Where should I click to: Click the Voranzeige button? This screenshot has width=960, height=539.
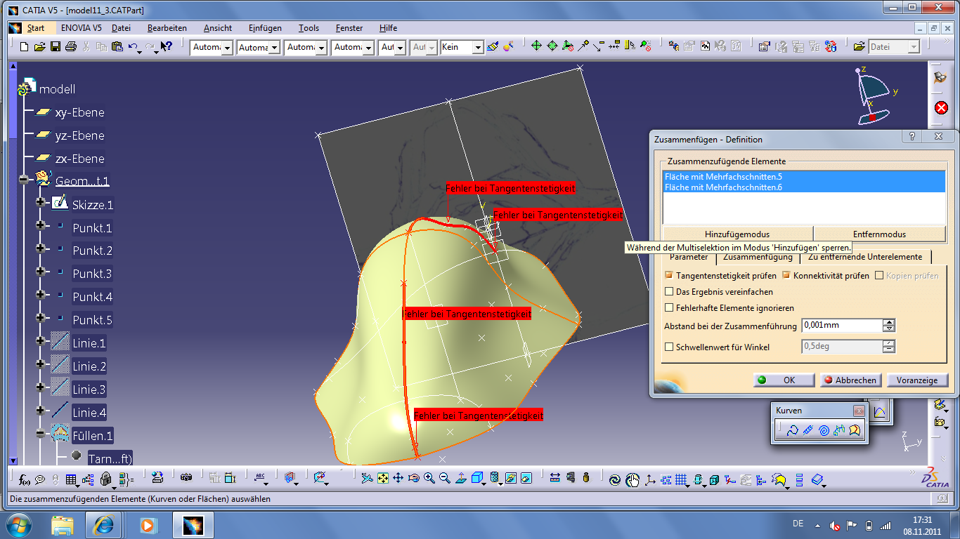tap(917, 380)
